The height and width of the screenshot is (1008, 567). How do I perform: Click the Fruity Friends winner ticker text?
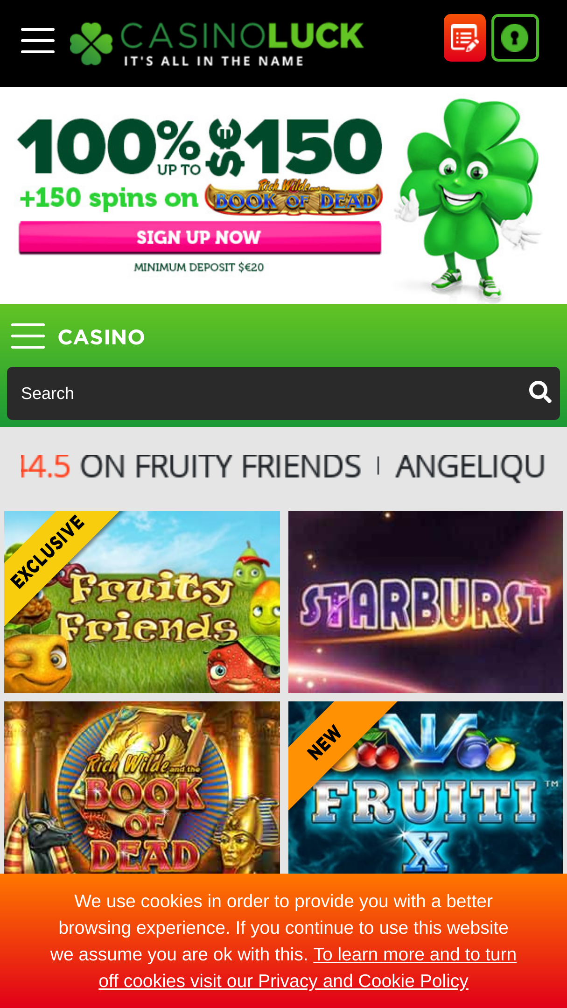191,466
